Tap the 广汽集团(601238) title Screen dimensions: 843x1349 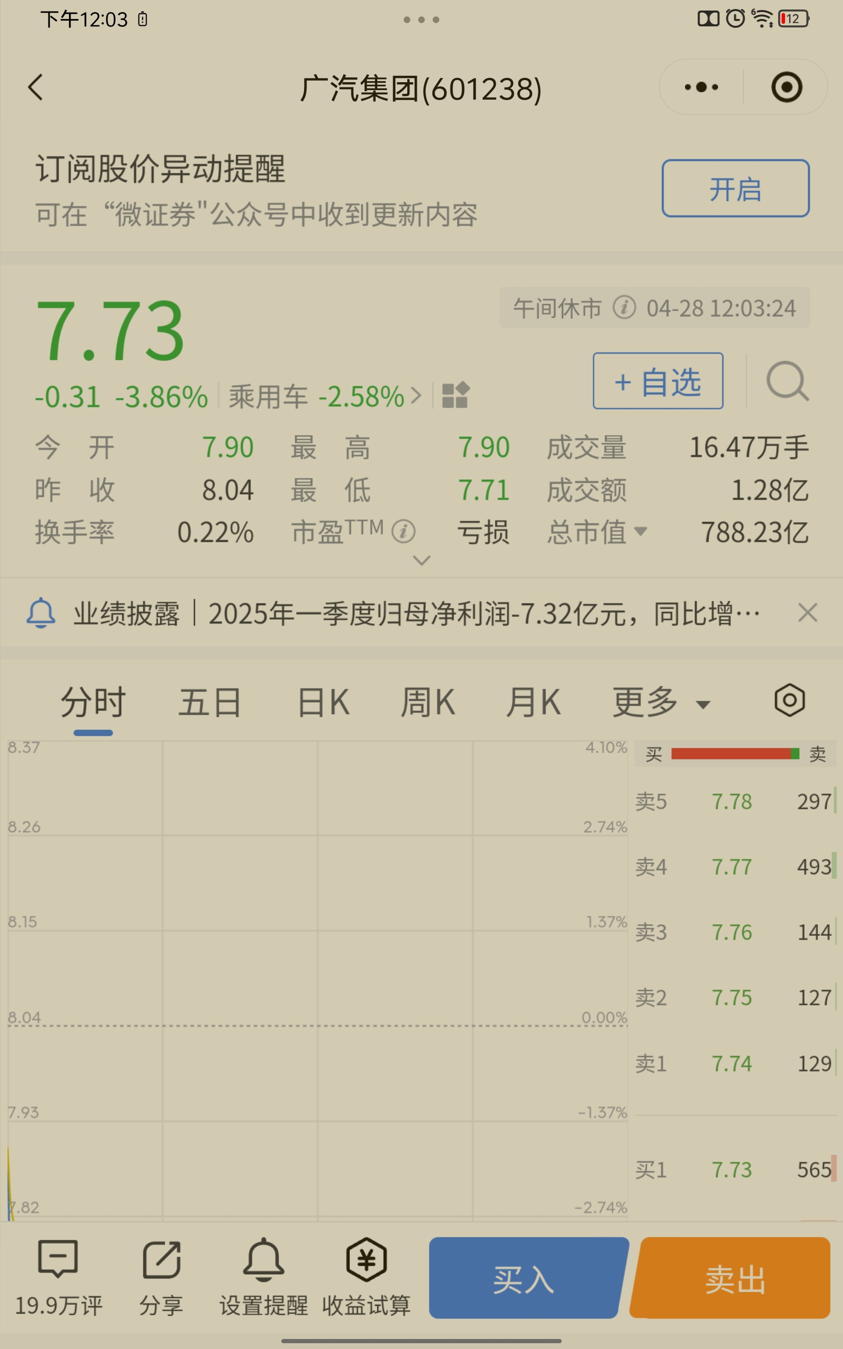click(x=421, y=89)
